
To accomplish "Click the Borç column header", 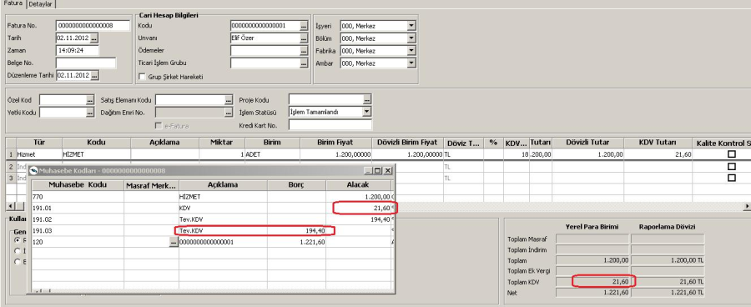I will click(x=296, y=185).
